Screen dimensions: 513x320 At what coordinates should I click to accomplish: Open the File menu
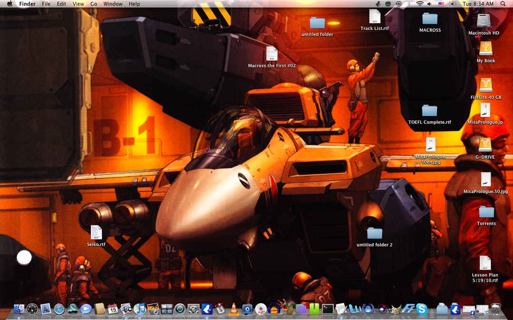tap(46, 4)
